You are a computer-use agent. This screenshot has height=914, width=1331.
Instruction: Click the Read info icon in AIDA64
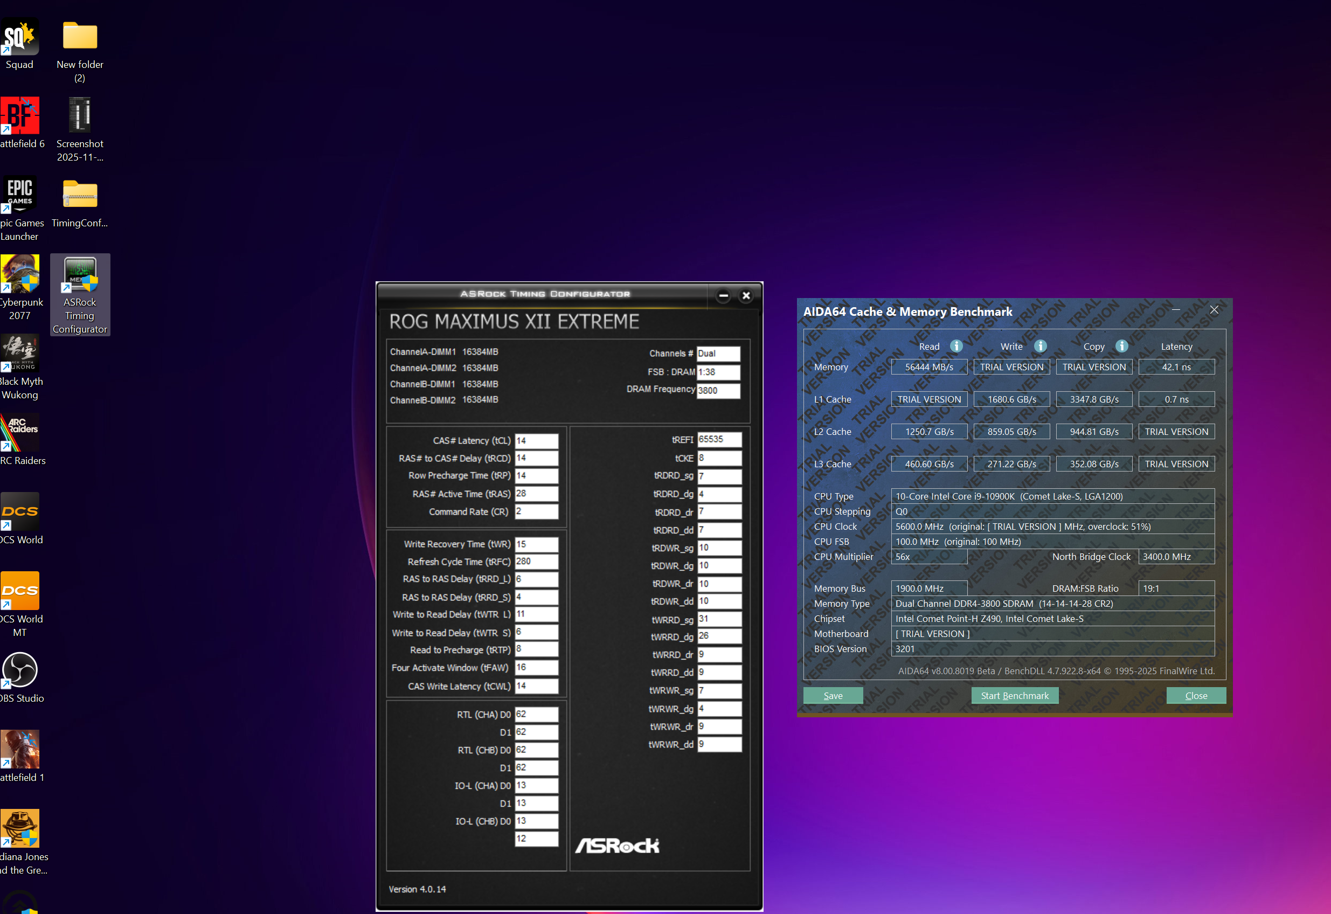(x=956, y=346)
